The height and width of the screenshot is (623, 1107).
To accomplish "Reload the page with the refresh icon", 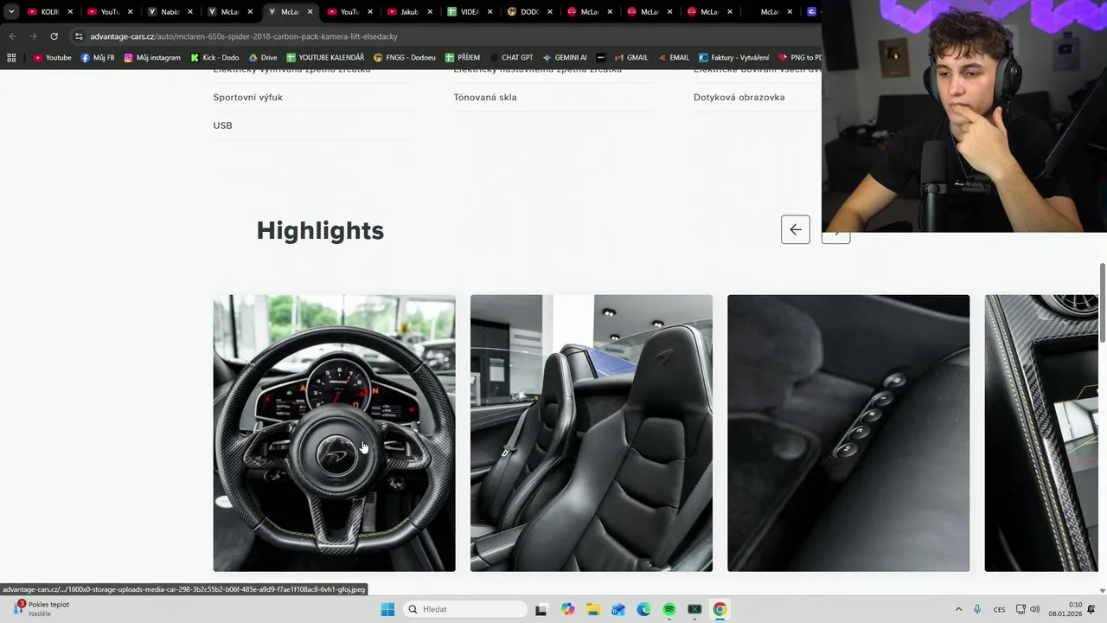I will [54, 36].
